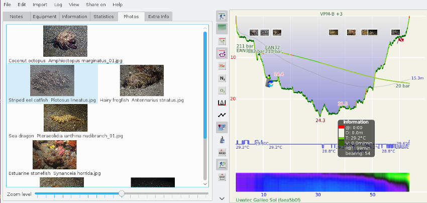Switch to the Statistics tab

[103, 17]
